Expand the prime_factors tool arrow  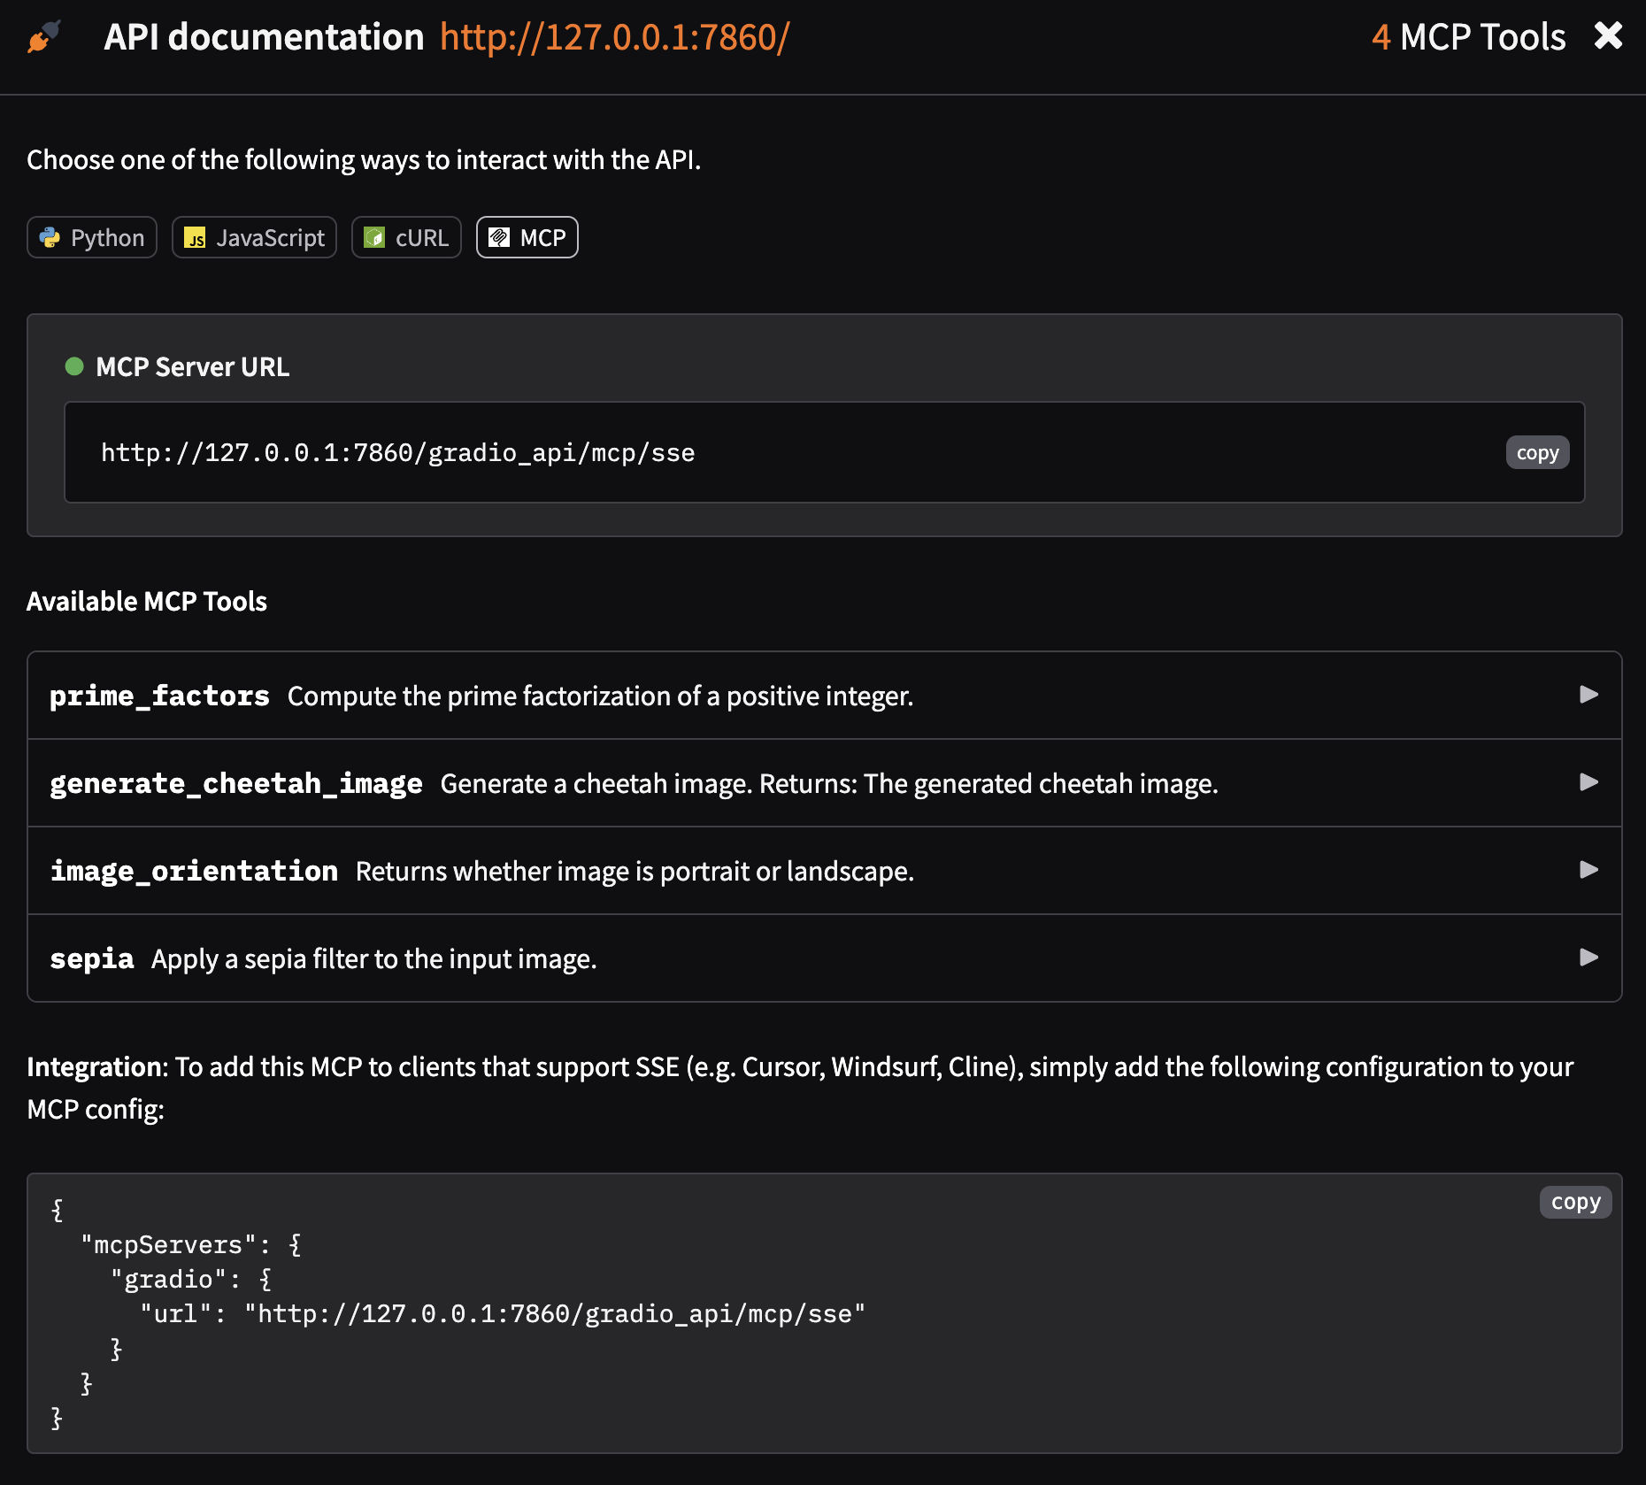tap(1588, 695)
